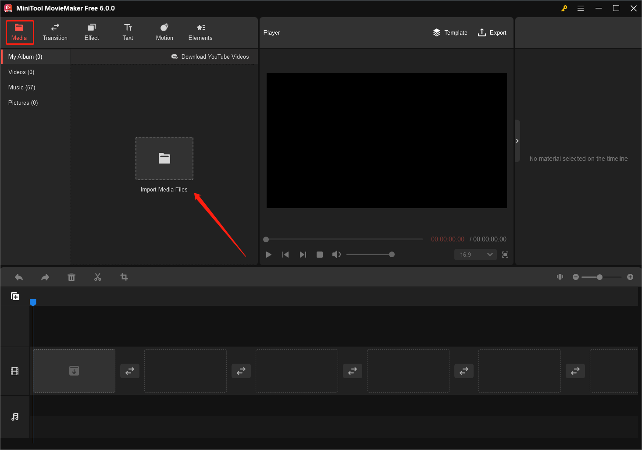Zoom in the timeline plus icon
Viewport: 642px width, 450px height.
[630, 277]
